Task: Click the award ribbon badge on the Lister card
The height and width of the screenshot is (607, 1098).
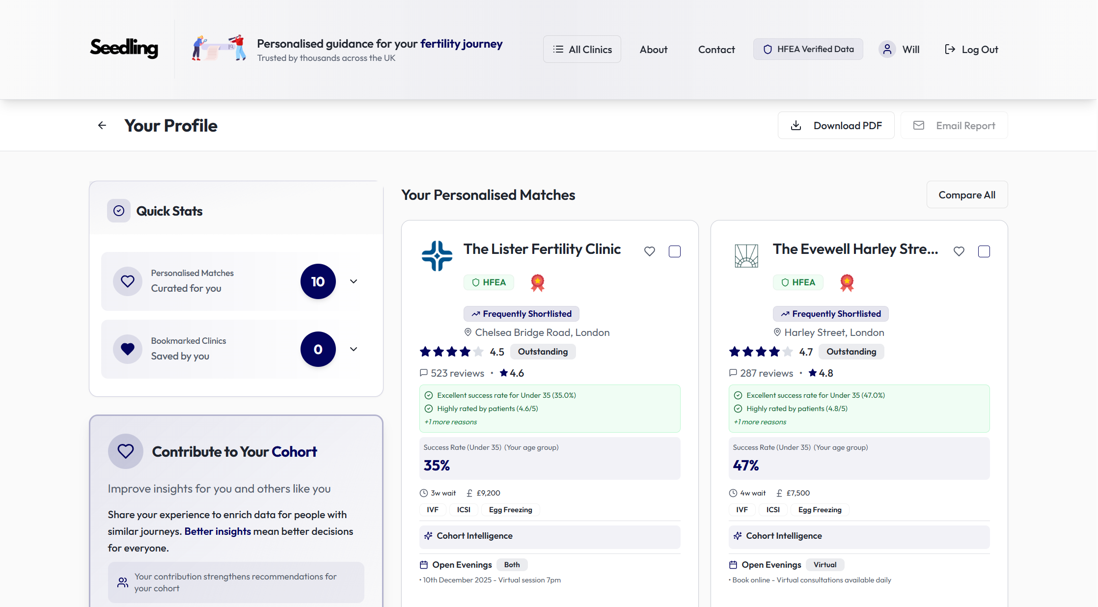Action: tap(537, 282)
